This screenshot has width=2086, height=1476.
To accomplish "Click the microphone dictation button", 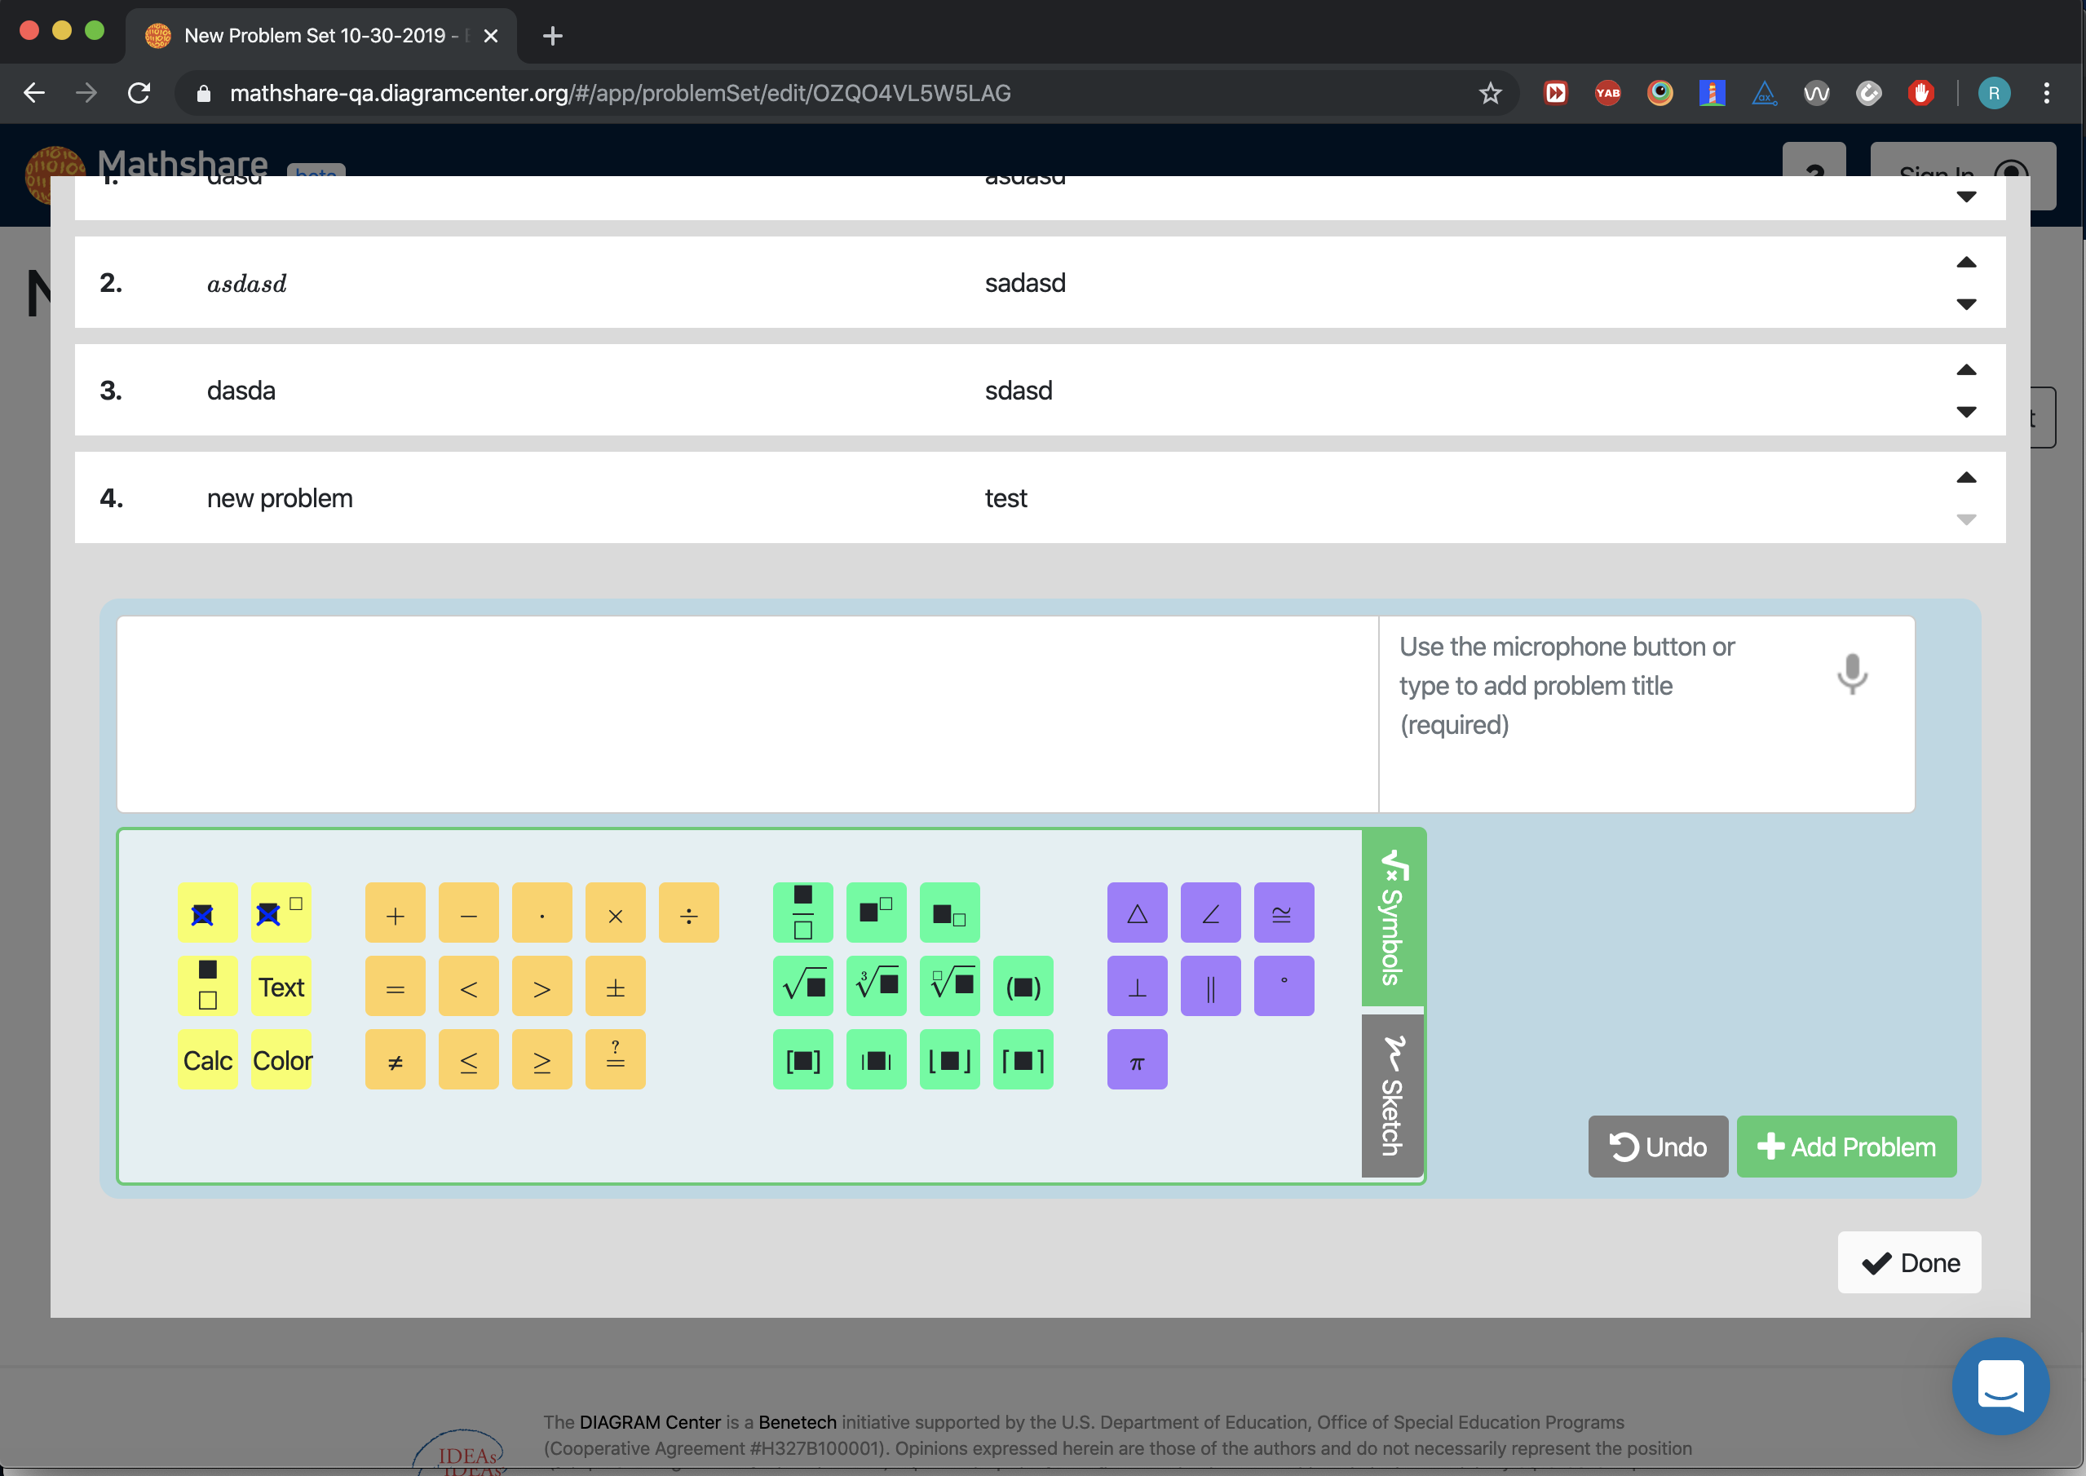I will 1851,674.
